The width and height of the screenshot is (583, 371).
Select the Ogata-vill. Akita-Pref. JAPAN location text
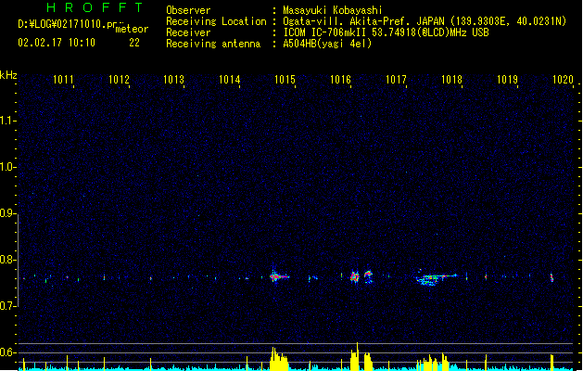click(425, 21)
